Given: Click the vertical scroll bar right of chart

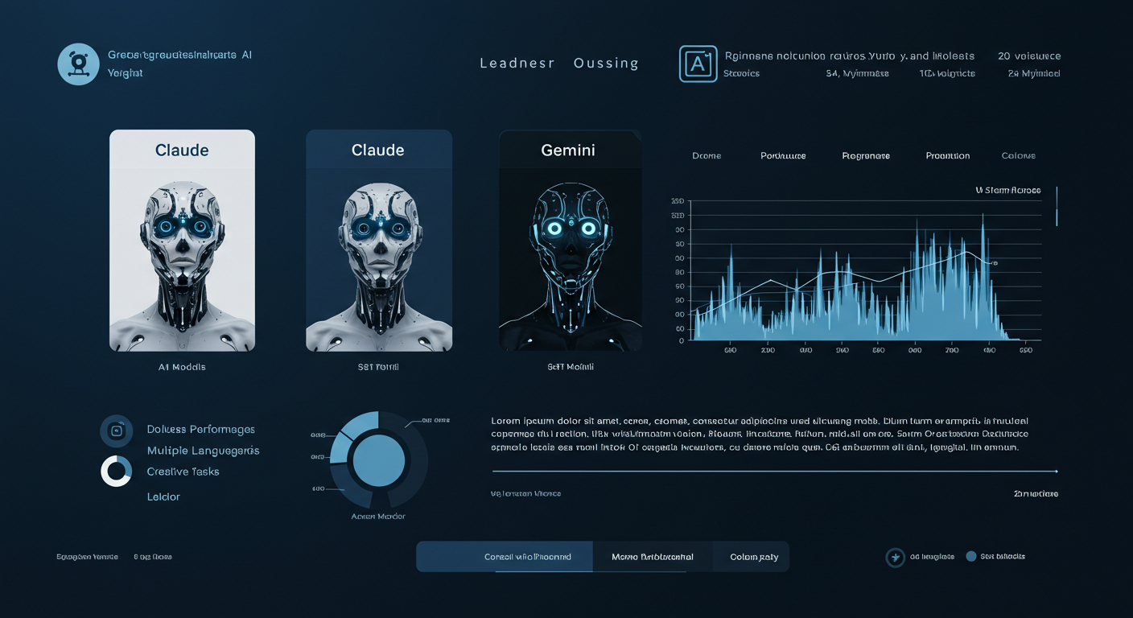Looking at the screenshot, I should [x=1057, y=206].
